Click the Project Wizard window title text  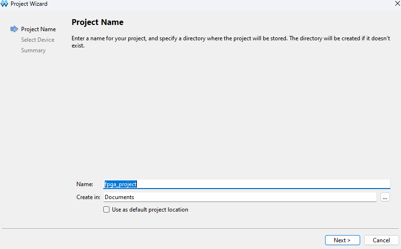click(29, 4)
